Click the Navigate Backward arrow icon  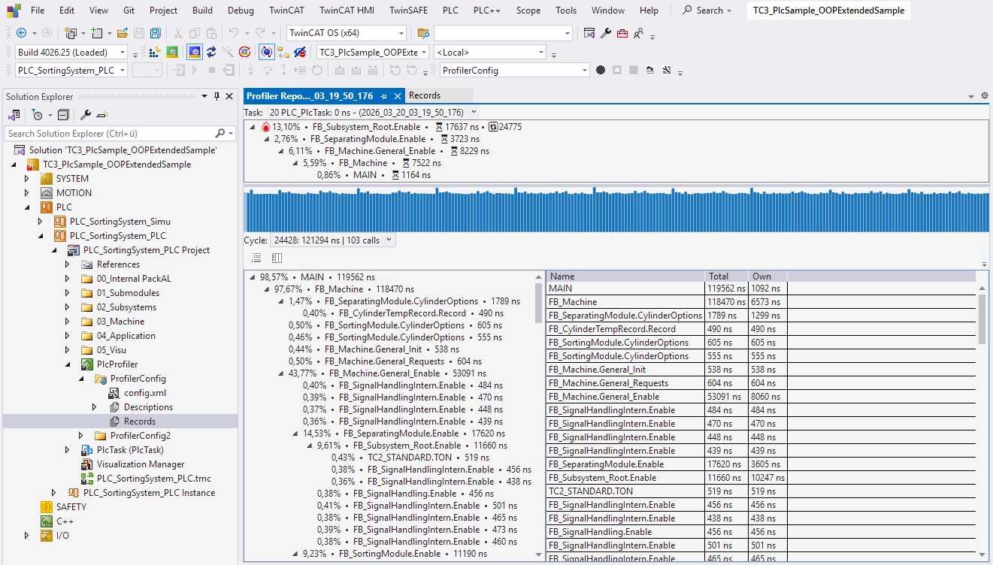21,33
